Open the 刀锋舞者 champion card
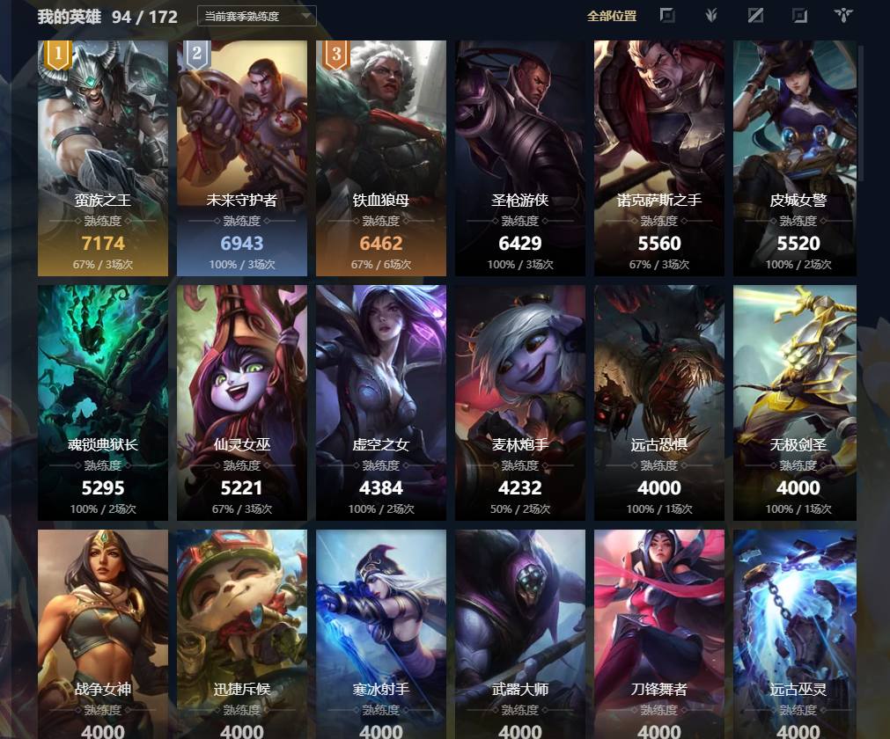 [659, 634]
